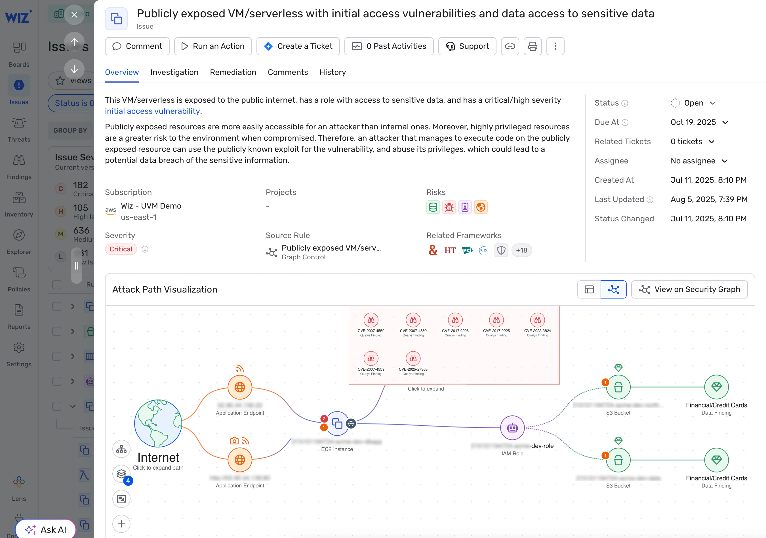The width and height of the screenshot is (766, 538).
Task: Click the zoom-in plus icon on graph
Action: point(121,524)
